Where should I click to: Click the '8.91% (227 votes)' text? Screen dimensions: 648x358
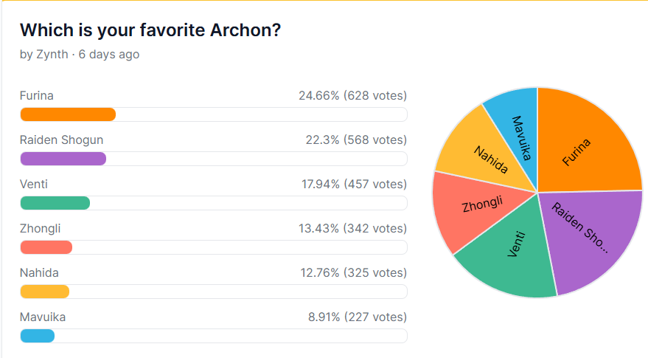pyautogui.click(x=358, y=317)
